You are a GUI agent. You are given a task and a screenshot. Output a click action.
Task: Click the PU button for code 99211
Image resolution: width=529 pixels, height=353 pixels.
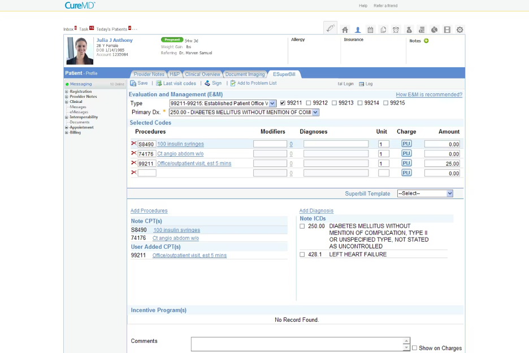406,163
